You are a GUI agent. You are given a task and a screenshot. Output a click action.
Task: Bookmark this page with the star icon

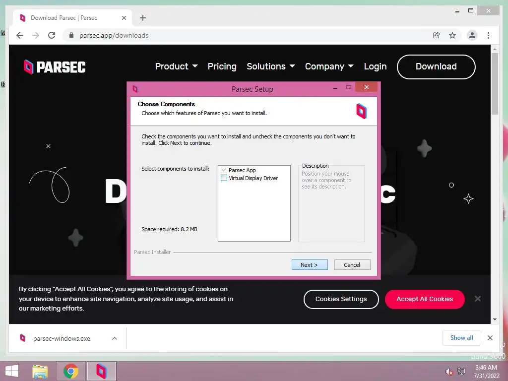pyautogui.click(x=452, y=35)
